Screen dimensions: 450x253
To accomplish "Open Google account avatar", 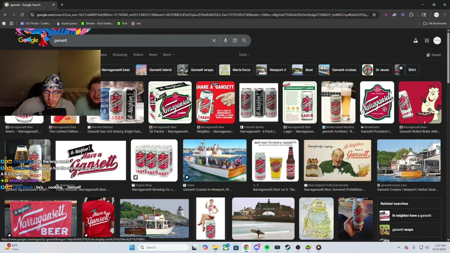I will pyautogui.click(x=437, y=40).
